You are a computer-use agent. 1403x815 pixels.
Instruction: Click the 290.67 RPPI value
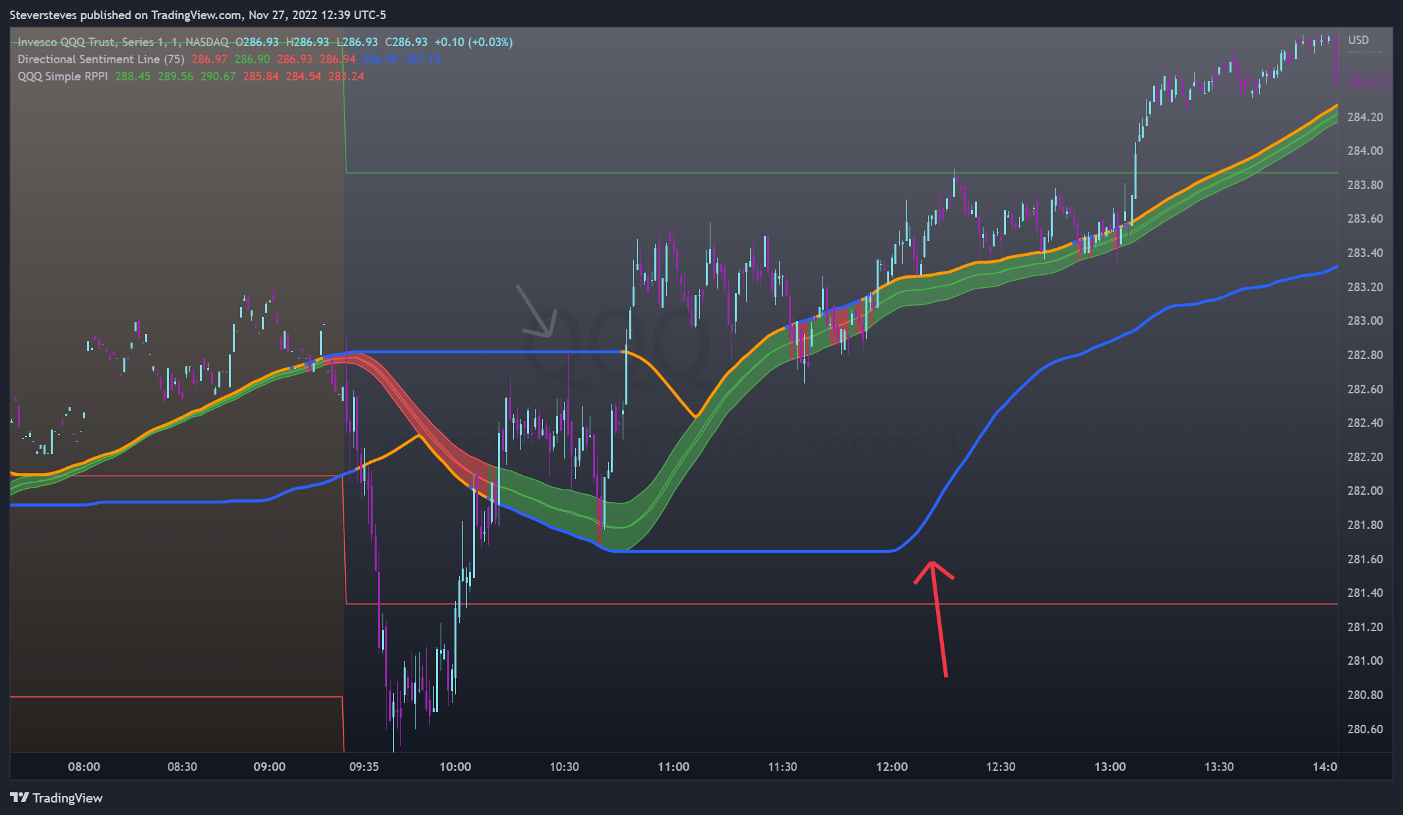pyautogui.click(x=218, y=76)
